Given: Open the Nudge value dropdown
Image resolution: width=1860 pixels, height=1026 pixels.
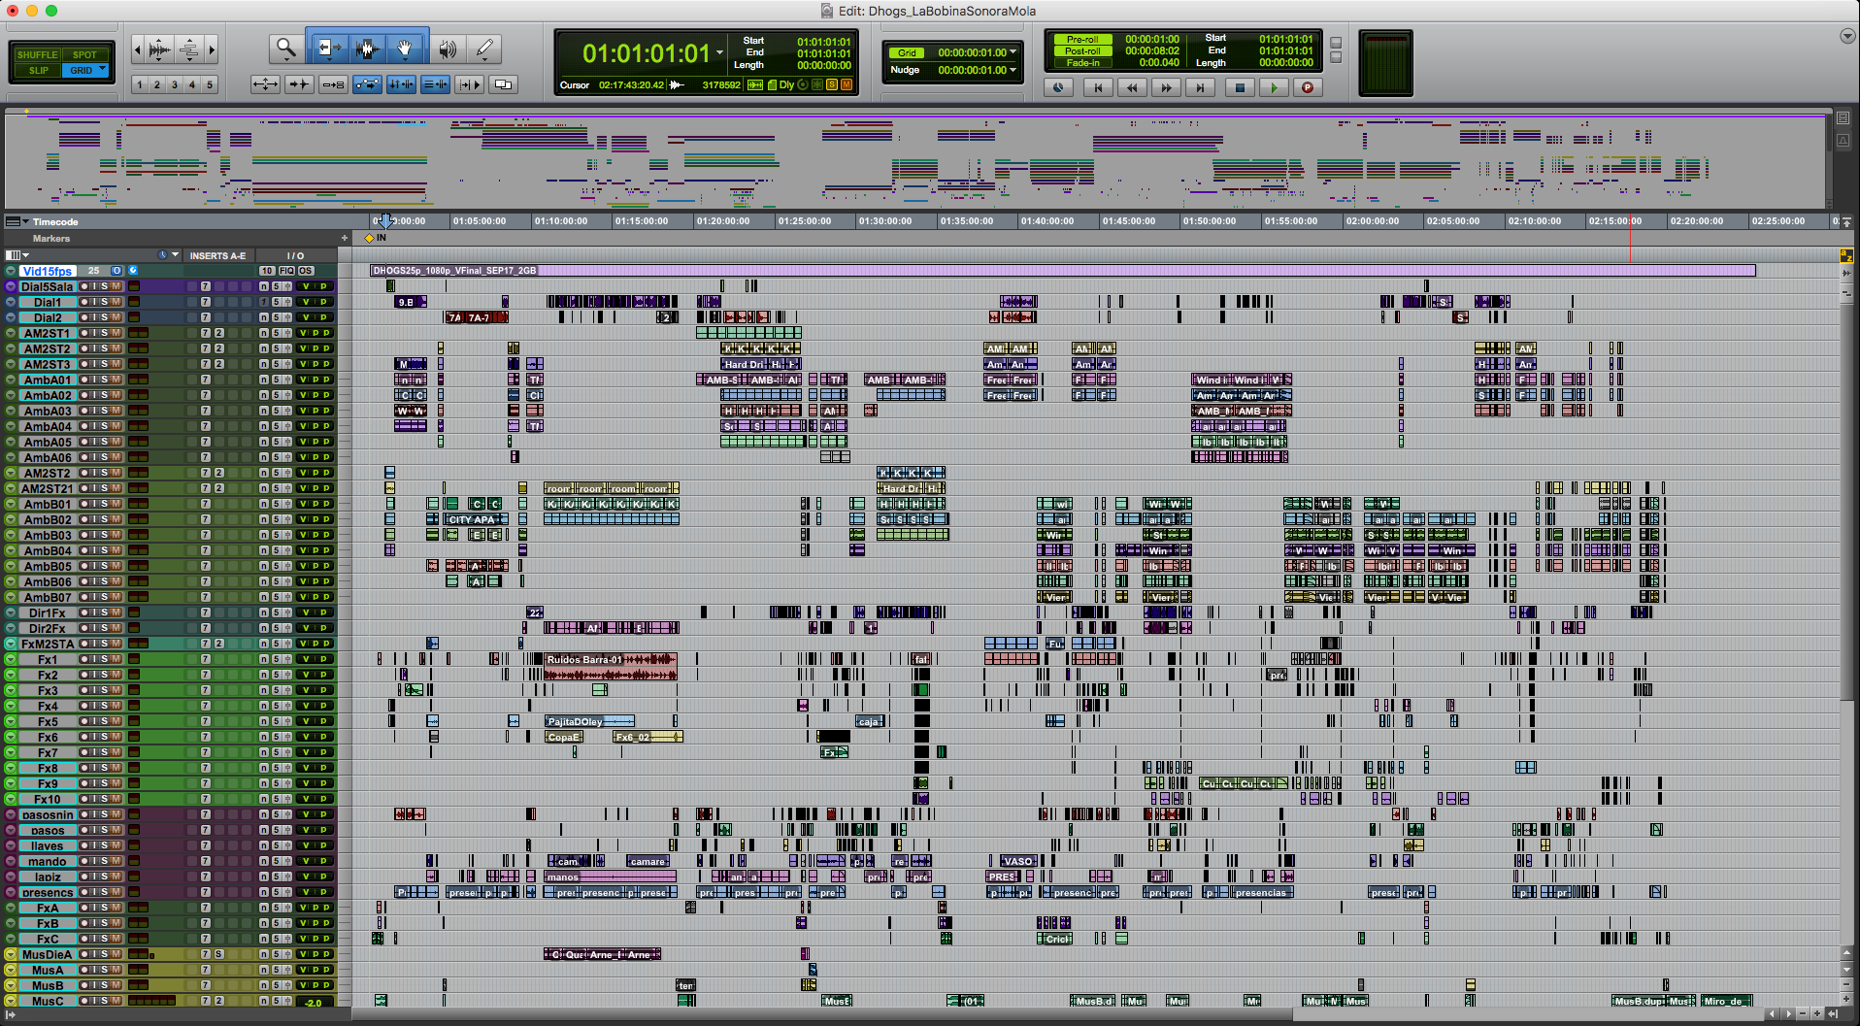Looking at the screenshot, I should [x=1013, y=70].
